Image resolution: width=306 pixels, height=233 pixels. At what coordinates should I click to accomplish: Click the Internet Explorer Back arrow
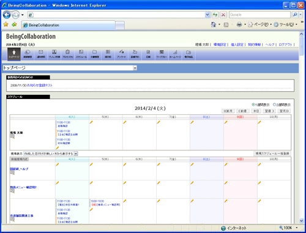point(7,15)
